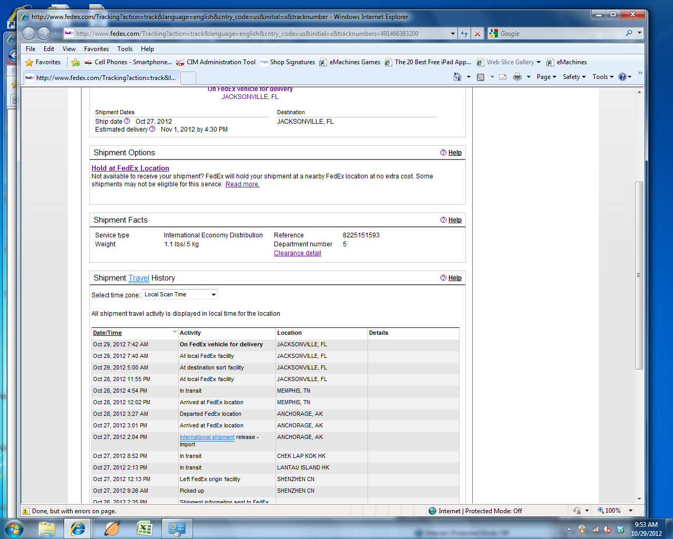The width and height of the screenshot is (673, 539).
Task: Click the Read more link
Action: tap(242, 184)
